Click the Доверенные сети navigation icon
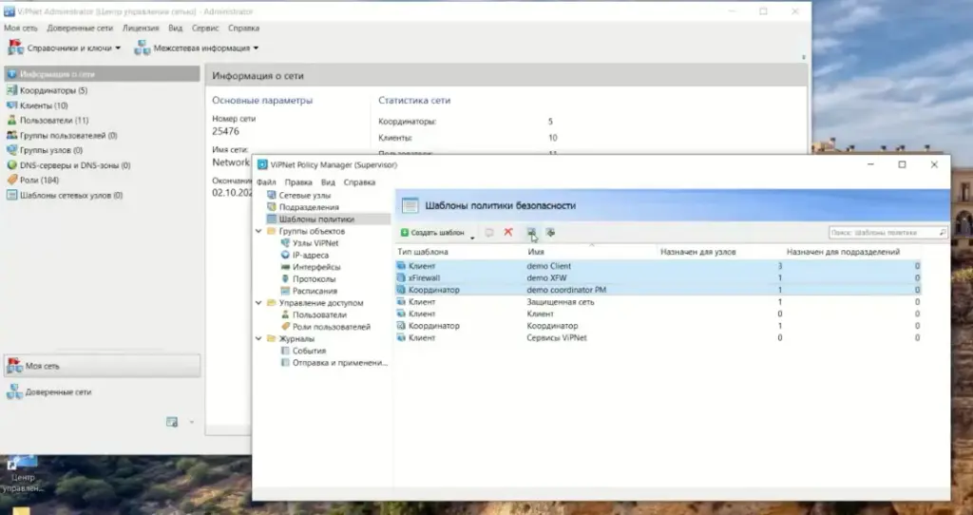The image size is (973, 515). pyautogui.click(x=15, y=392)
